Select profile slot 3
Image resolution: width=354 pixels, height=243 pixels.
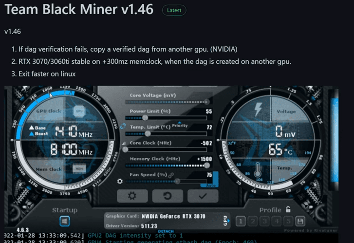[264, 221]
